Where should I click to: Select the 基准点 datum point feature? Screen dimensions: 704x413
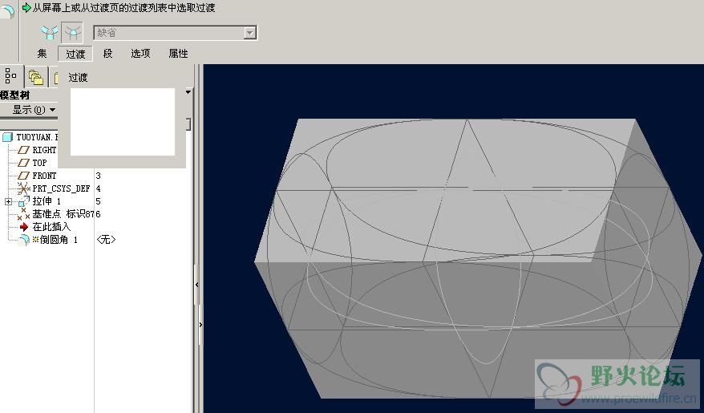tap(63, 213)
